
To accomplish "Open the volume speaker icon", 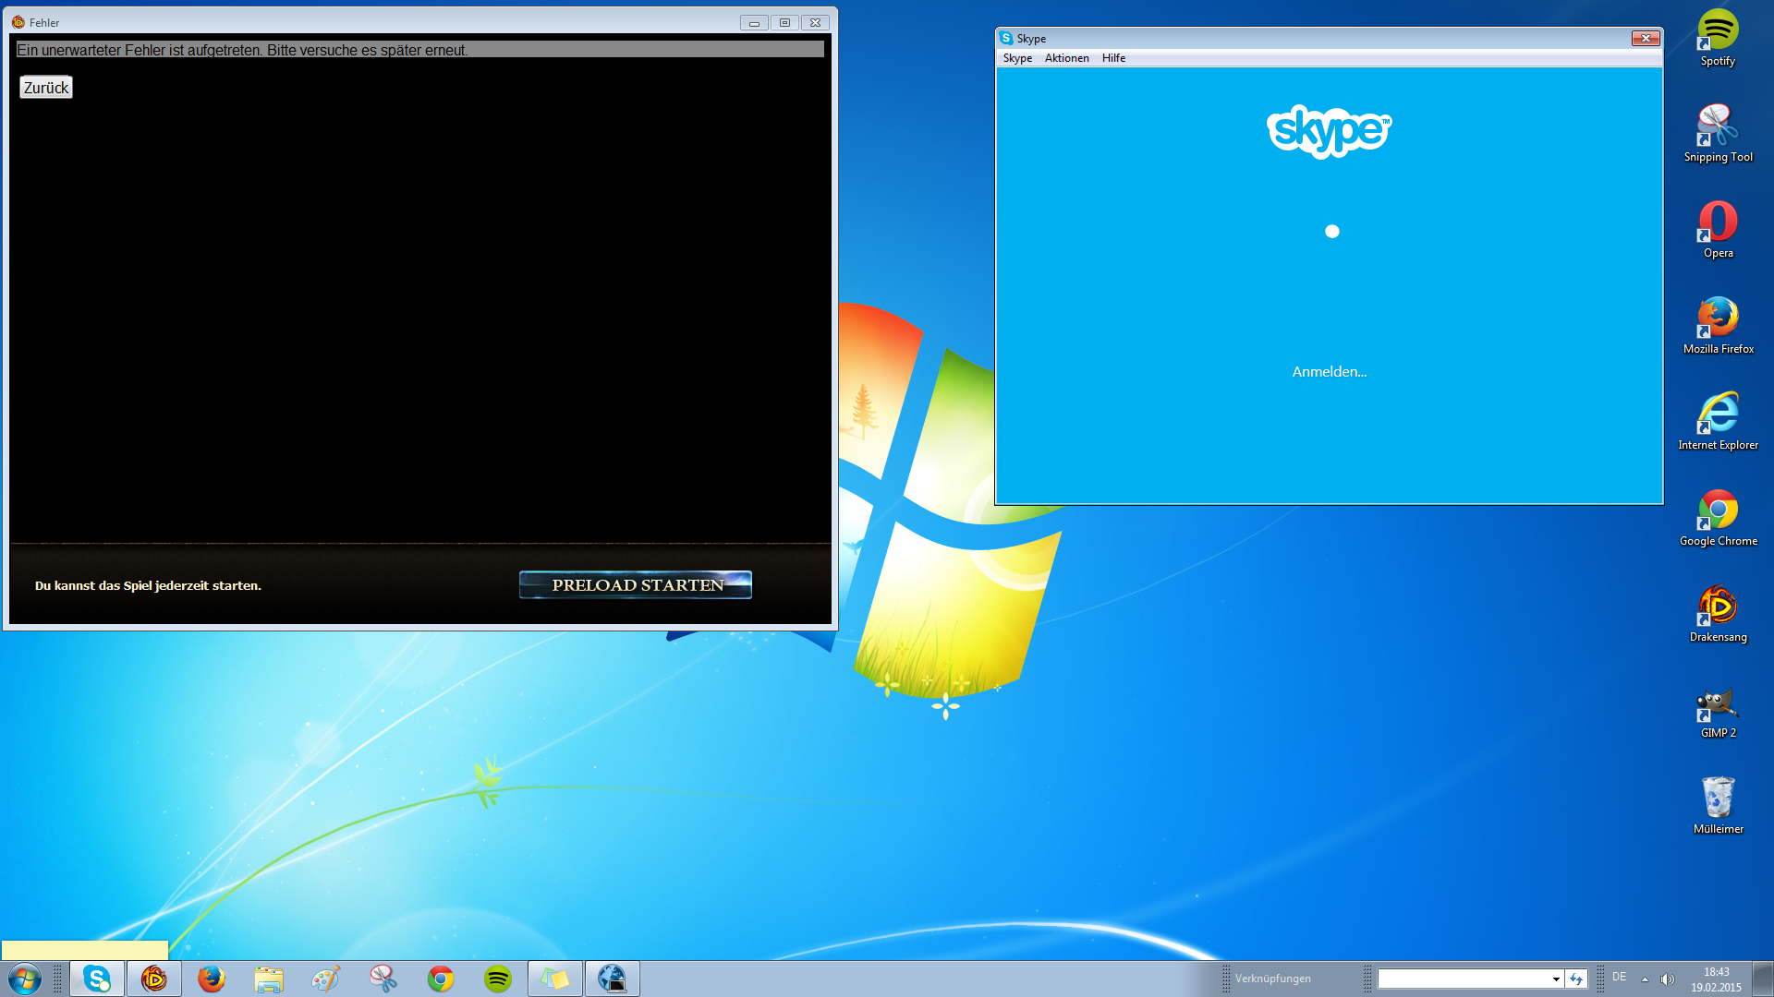I will pos(1668,979).
